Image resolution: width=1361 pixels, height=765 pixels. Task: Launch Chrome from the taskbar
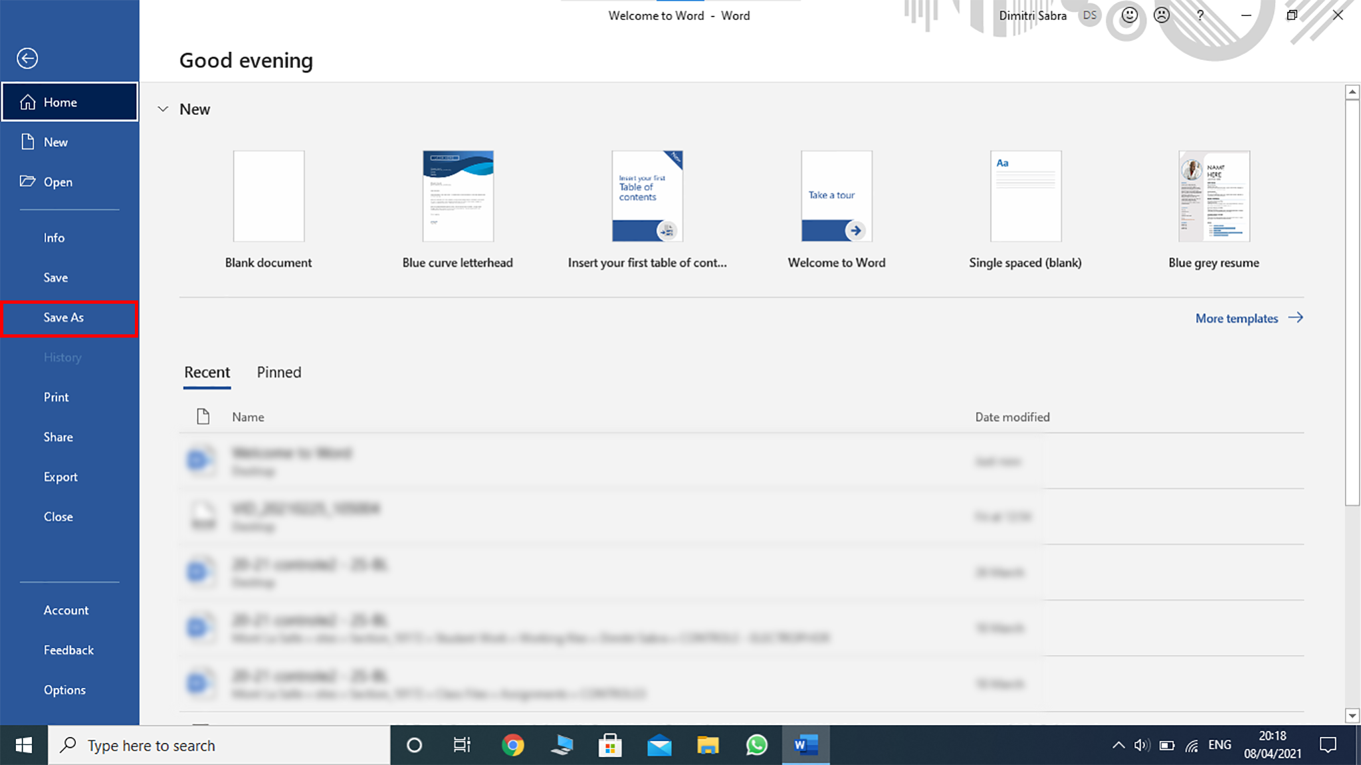click(x=513, y=745)
